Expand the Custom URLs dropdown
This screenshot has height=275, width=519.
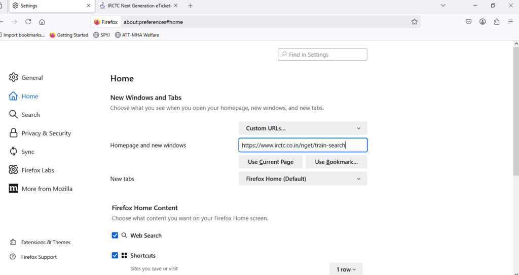click(x=303, y=128)
